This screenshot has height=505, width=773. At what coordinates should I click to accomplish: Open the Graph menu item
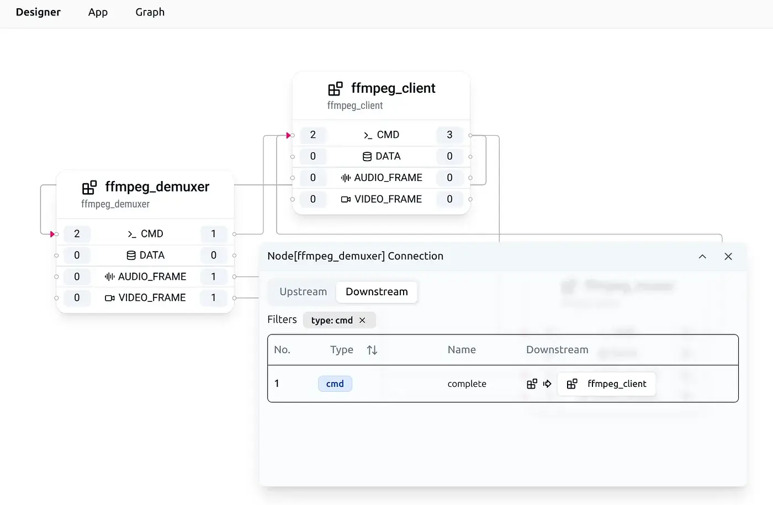pos(150,12)
